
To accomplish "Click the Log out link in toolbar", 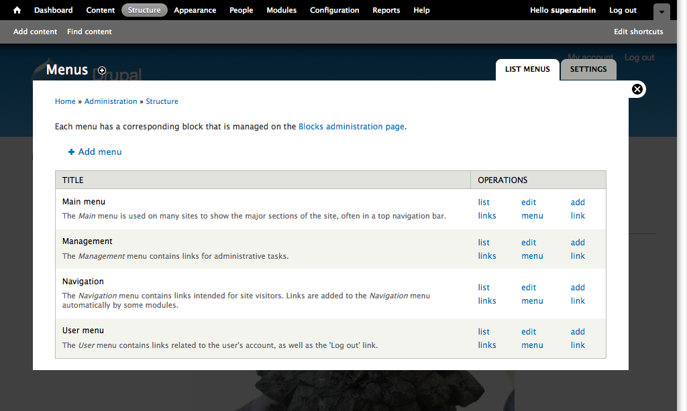I will tap(623, 10).
